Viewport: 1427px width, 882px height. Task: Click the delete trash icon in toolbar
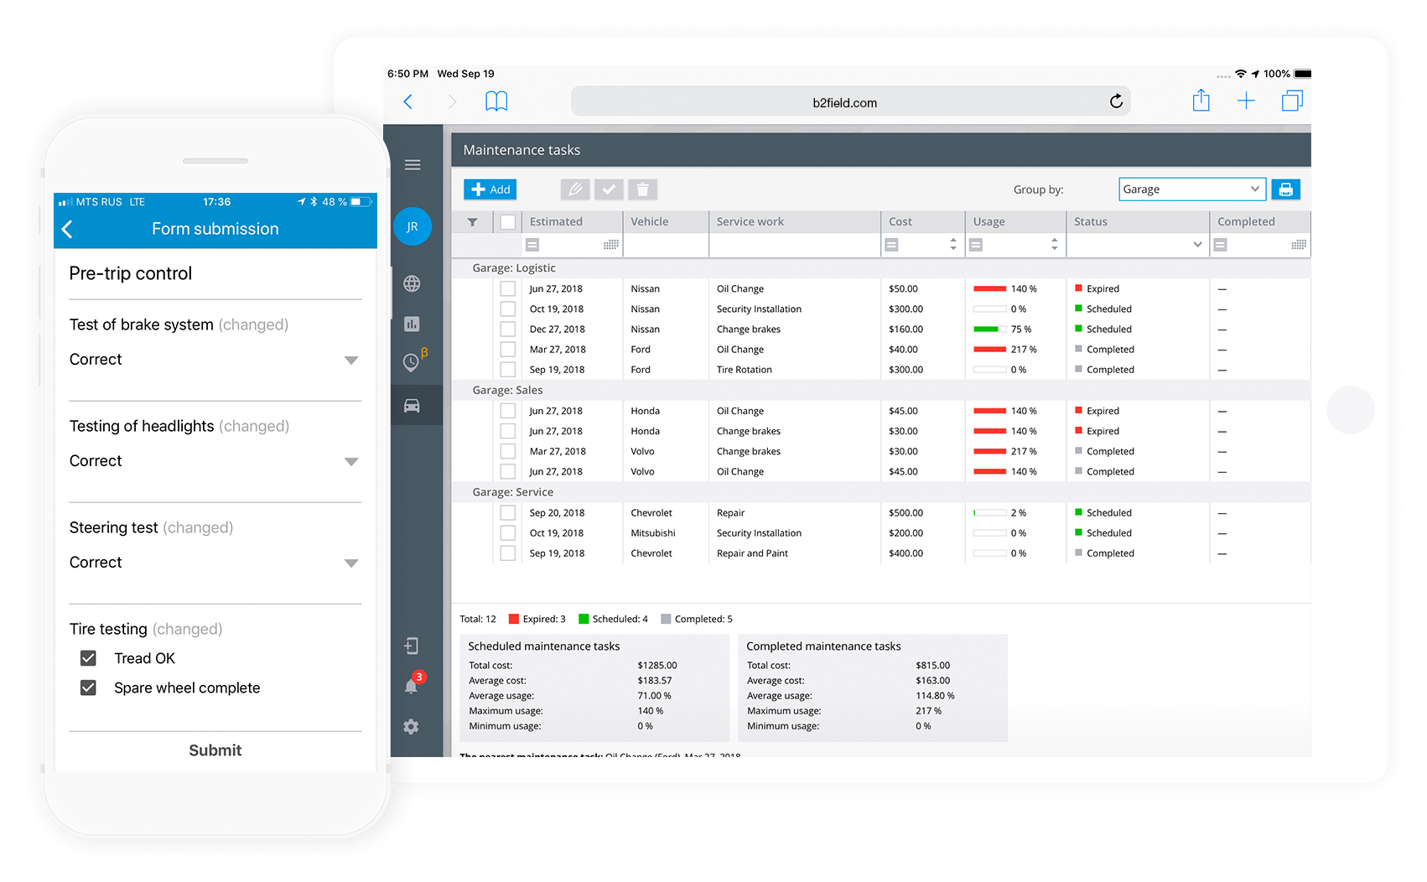click(x=642, y=189)
